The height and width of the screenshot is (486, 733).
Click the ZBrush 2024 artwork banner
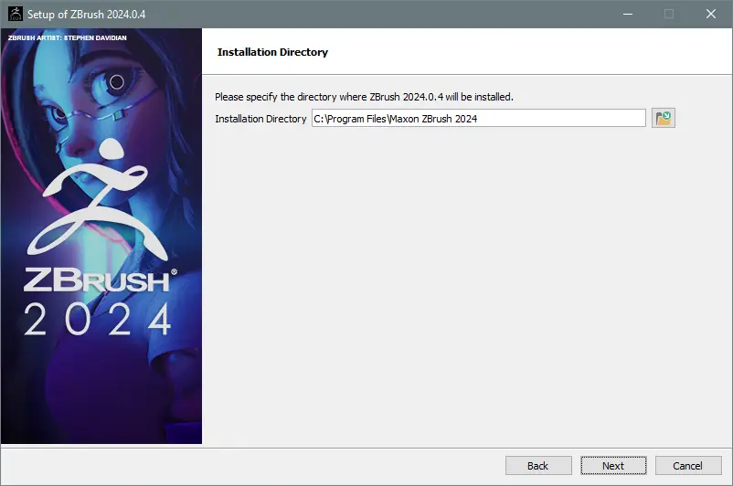pos(101,236)
